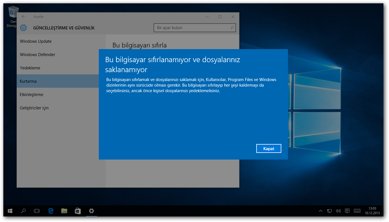Open taskbar search magnifier

(x=23, y=211)
